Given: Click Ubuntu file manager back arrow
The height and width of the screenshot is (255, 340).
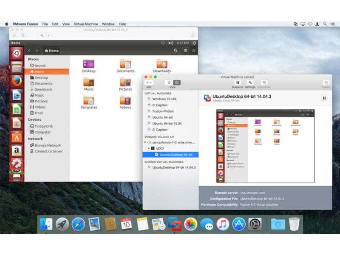Looking at the screenshot, I should 29,51.
